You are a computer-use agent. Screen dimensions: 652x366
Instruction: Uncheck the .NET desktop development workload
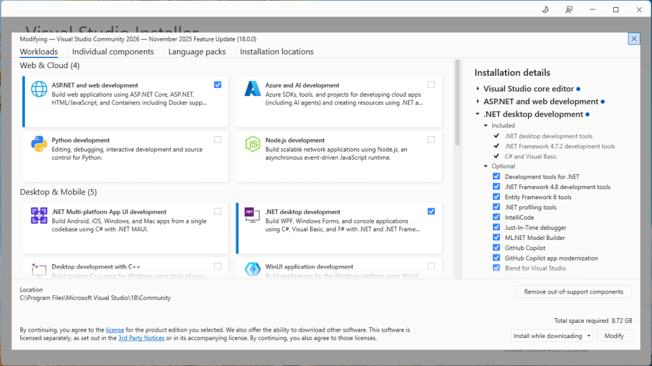coord(431,211)
